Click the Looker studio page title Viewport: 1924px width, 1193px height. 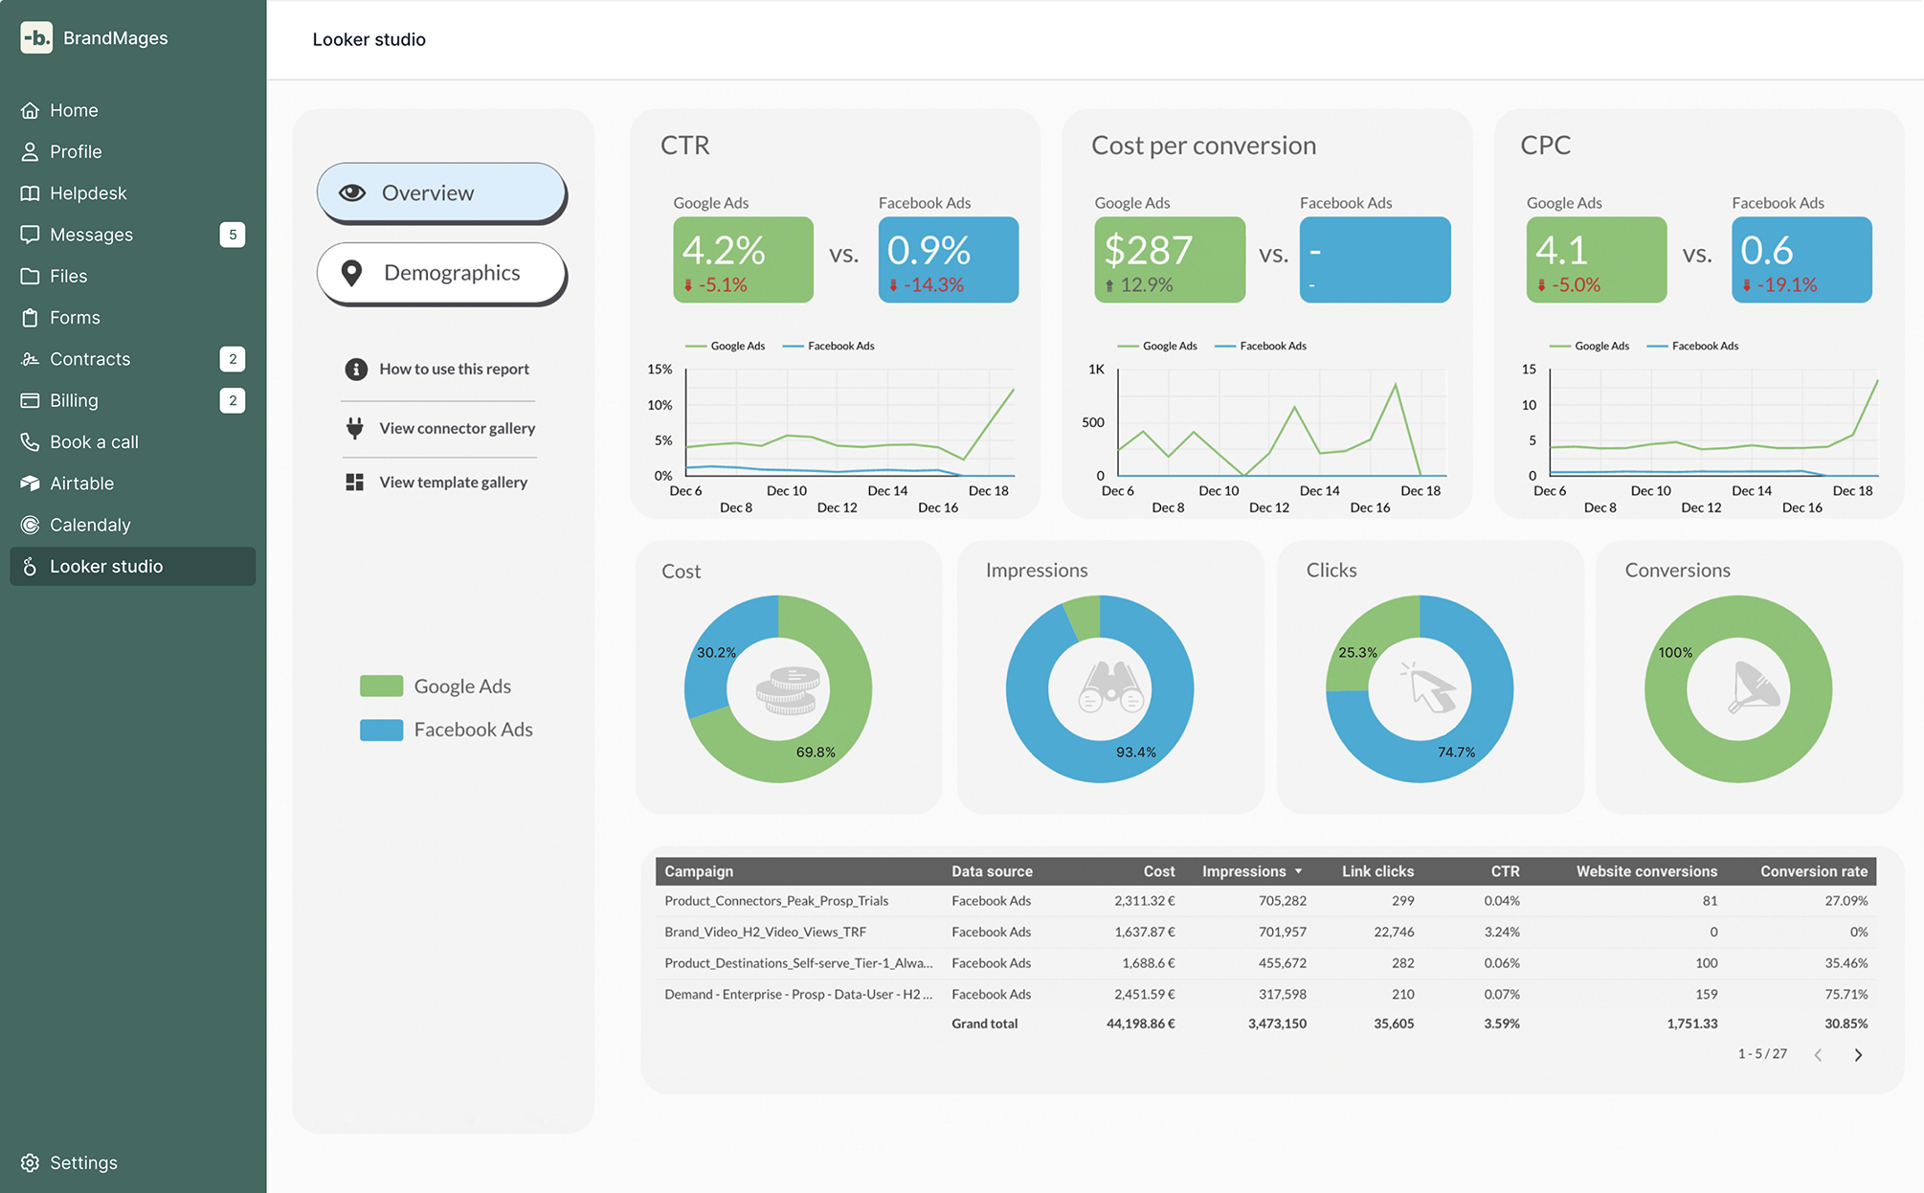click(369, 39)
